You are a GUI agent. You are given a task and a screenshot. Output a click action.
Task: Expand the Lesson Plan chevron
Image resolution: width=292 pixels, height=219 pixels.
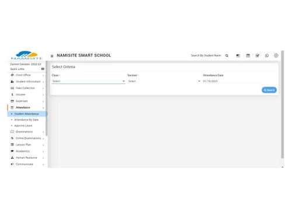pos(43,145)
